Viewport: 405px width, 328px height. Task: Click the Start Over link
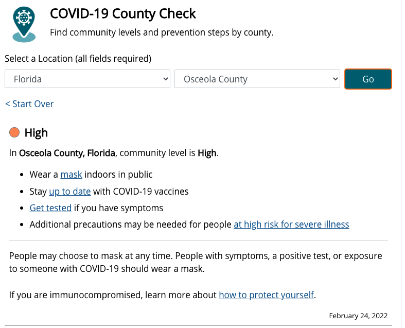pos(29,104)
